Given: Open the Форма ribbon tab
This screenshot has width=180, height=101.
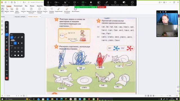Looking at the screenshot, I should pyautogui.click(x=32, y=6).
